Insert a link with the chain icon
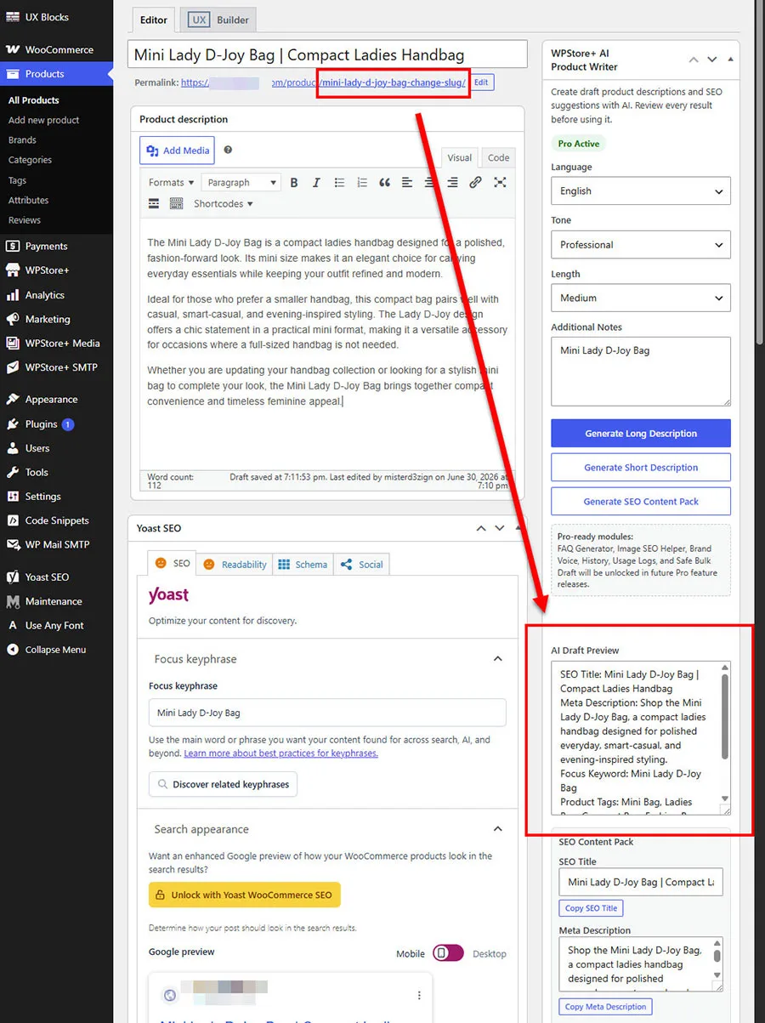 click(x=475, y=182)
